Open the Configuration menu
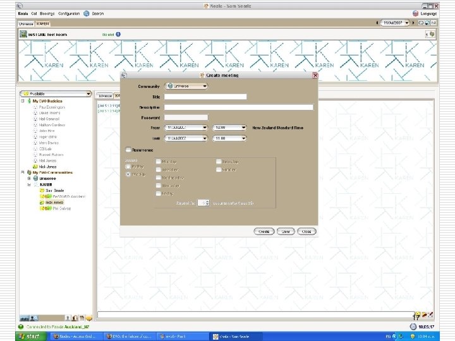 click(69, 14)
